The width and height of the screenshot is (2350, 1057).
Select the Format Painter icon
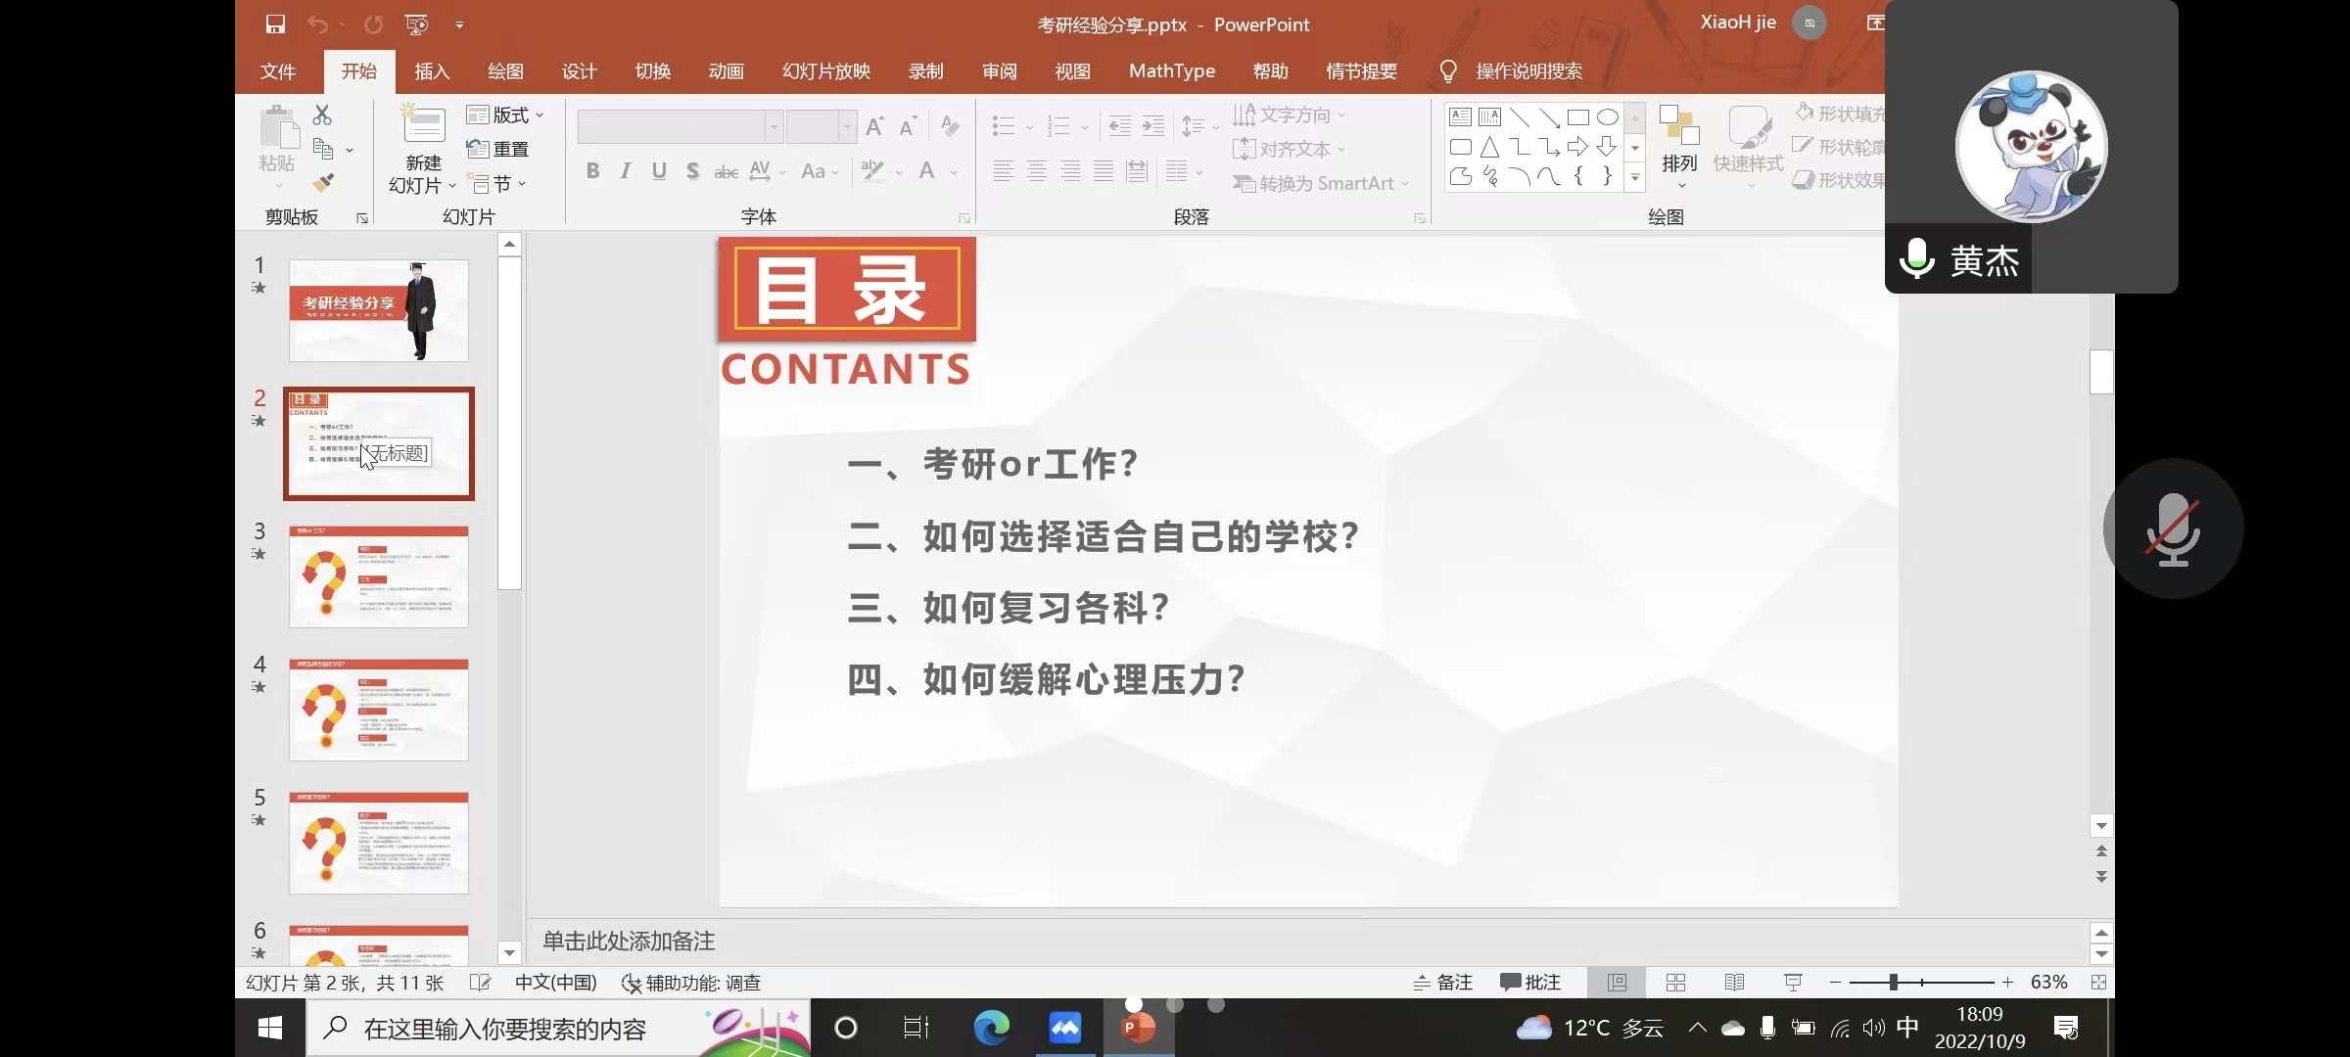pos(324,182)
